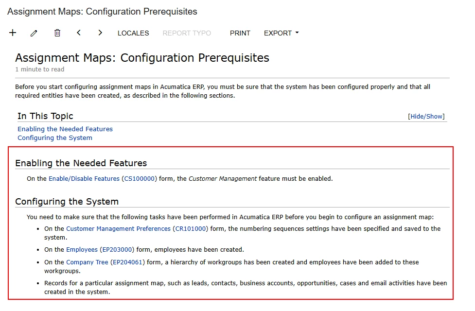Jump to Enabling the Needed Features section
The image size is (475, 311).
[65, 129]
